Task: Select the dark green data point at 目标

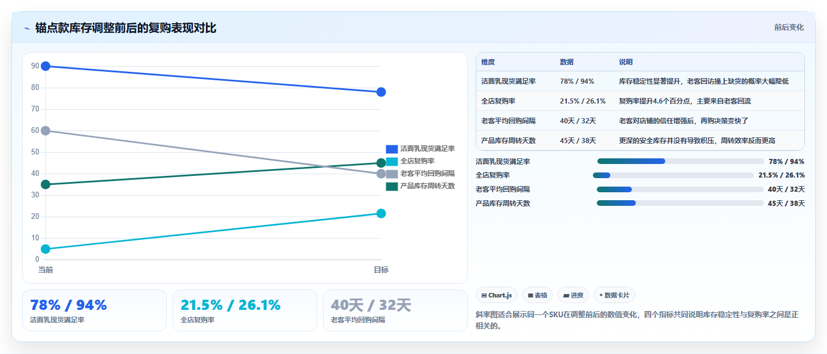Action: 381,163
